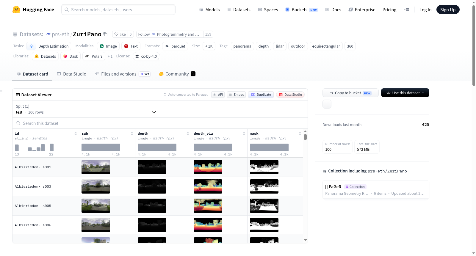Click the API button
This screenshot has width=476, height=256.
coord(218,95)
